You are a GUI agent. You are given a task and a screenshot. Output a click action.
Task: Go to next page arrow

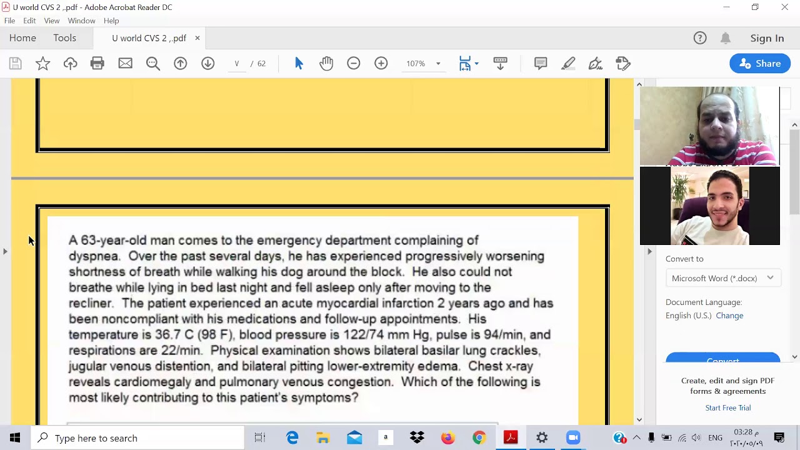(x=208, y=63)
